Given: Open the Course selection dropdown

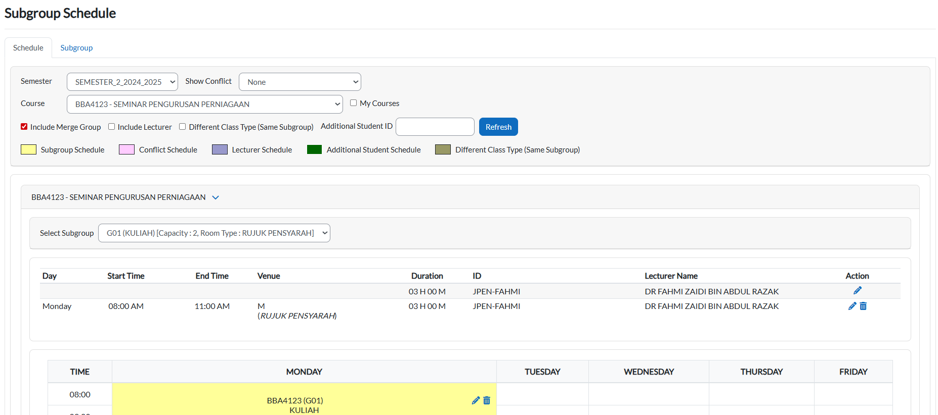Looking at the screenshot, I should pyautogui.click(x=204, y=105).
